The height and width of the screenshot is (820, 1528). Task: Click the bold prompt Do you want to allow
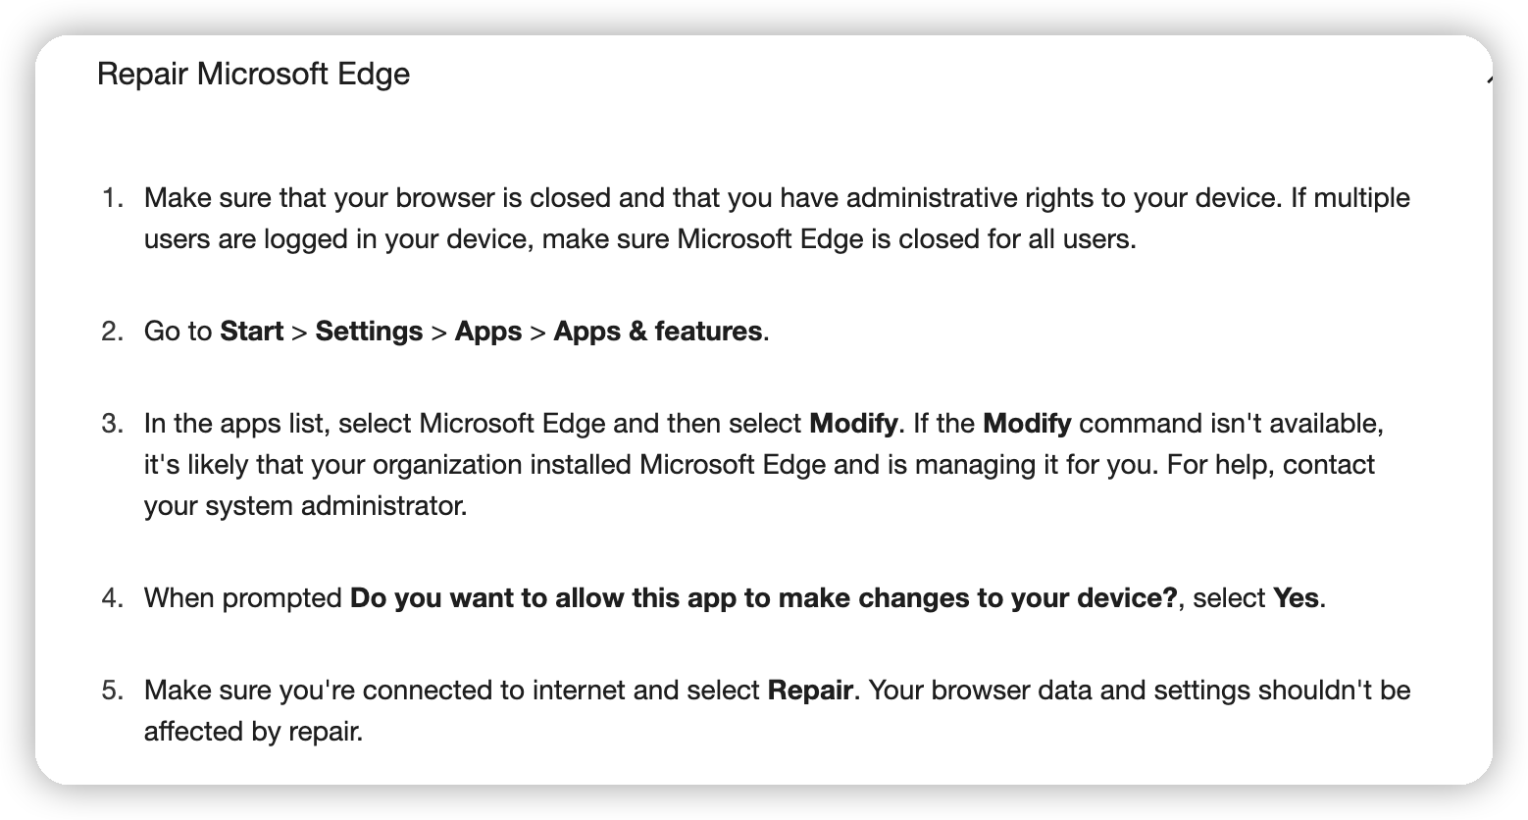(x=764, y=598)
